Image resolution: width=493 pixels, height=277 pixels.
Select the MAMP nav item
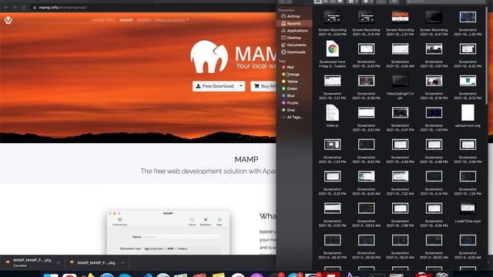click(126, 20)
